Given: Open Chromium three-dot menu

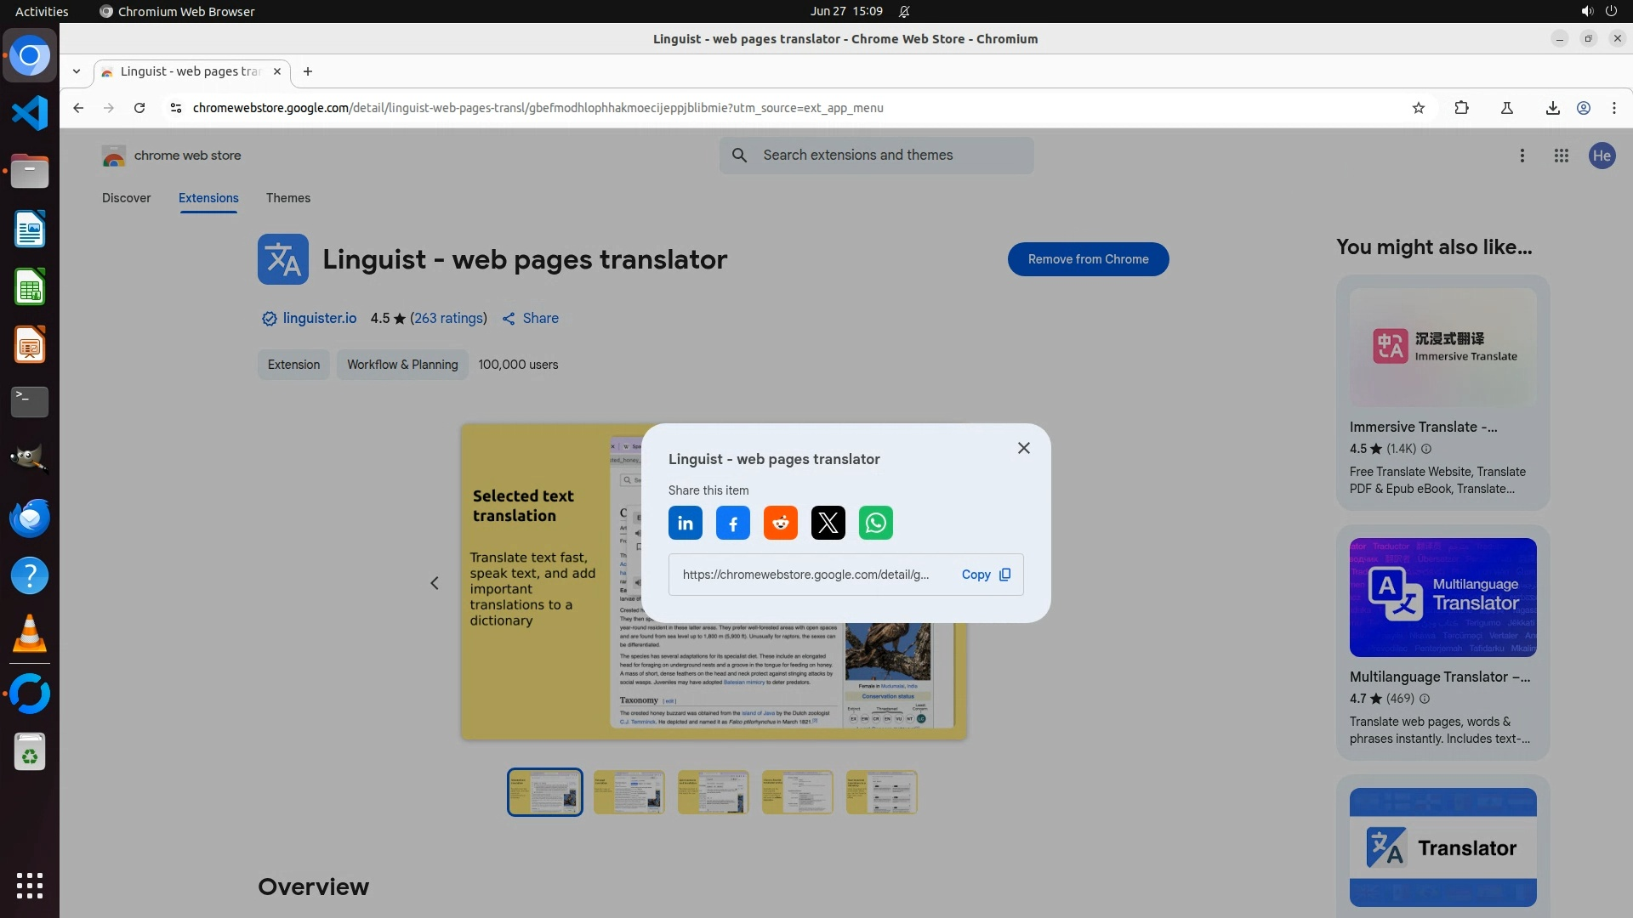Looking at the screenshot, I should point(1613,108).
